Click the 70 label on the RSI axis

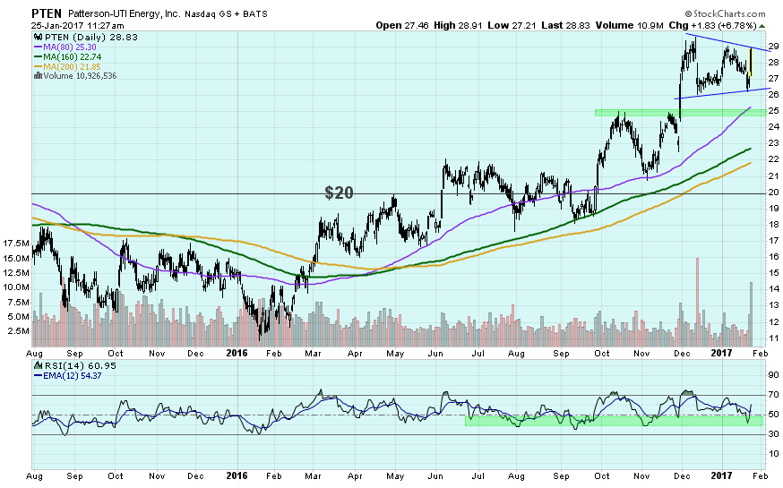773,395
